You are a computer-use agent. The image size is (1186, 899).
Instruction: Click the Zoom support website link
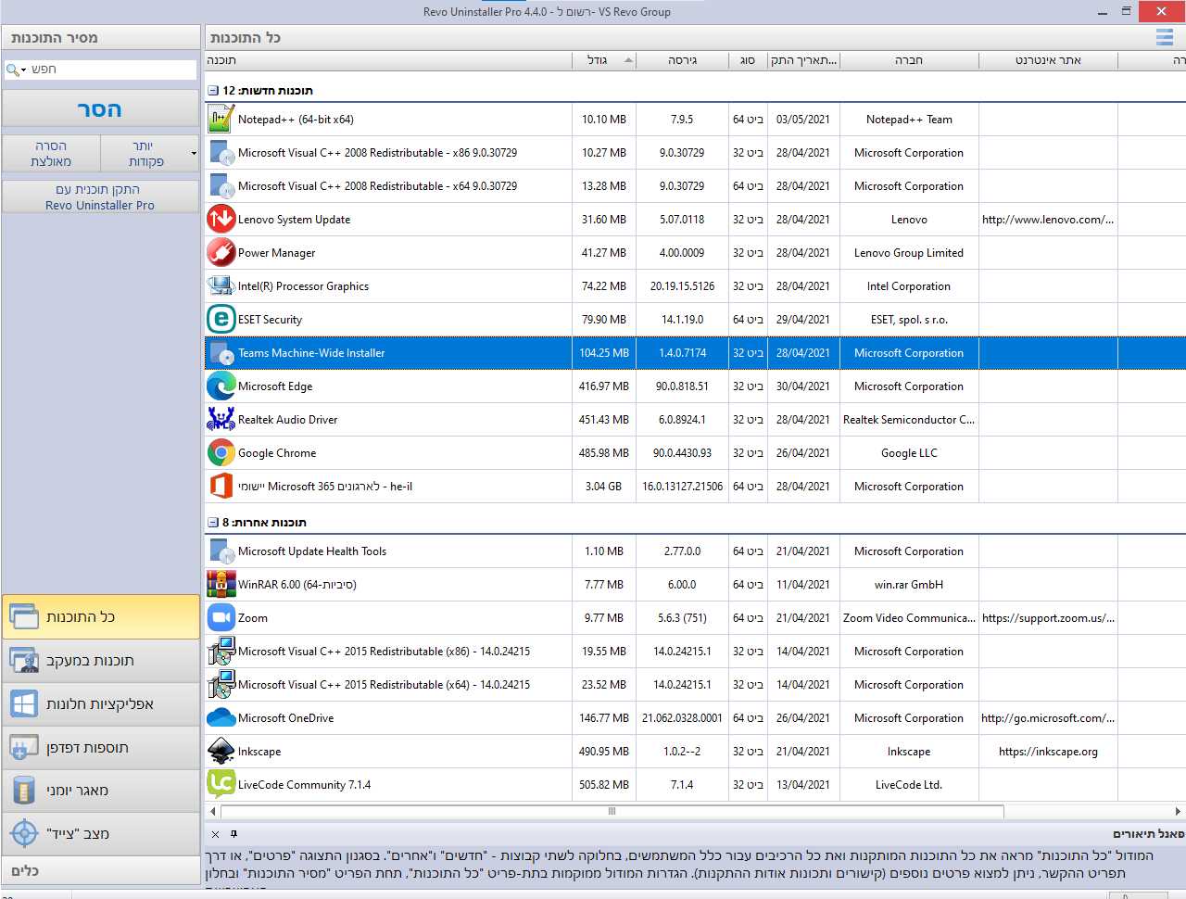point(1048,618)
